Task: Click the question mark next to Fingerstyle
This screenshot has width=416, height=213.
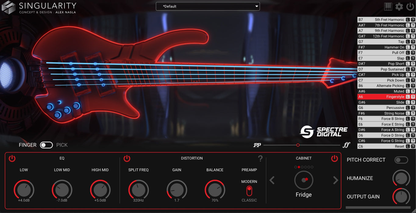Action: 414,96
